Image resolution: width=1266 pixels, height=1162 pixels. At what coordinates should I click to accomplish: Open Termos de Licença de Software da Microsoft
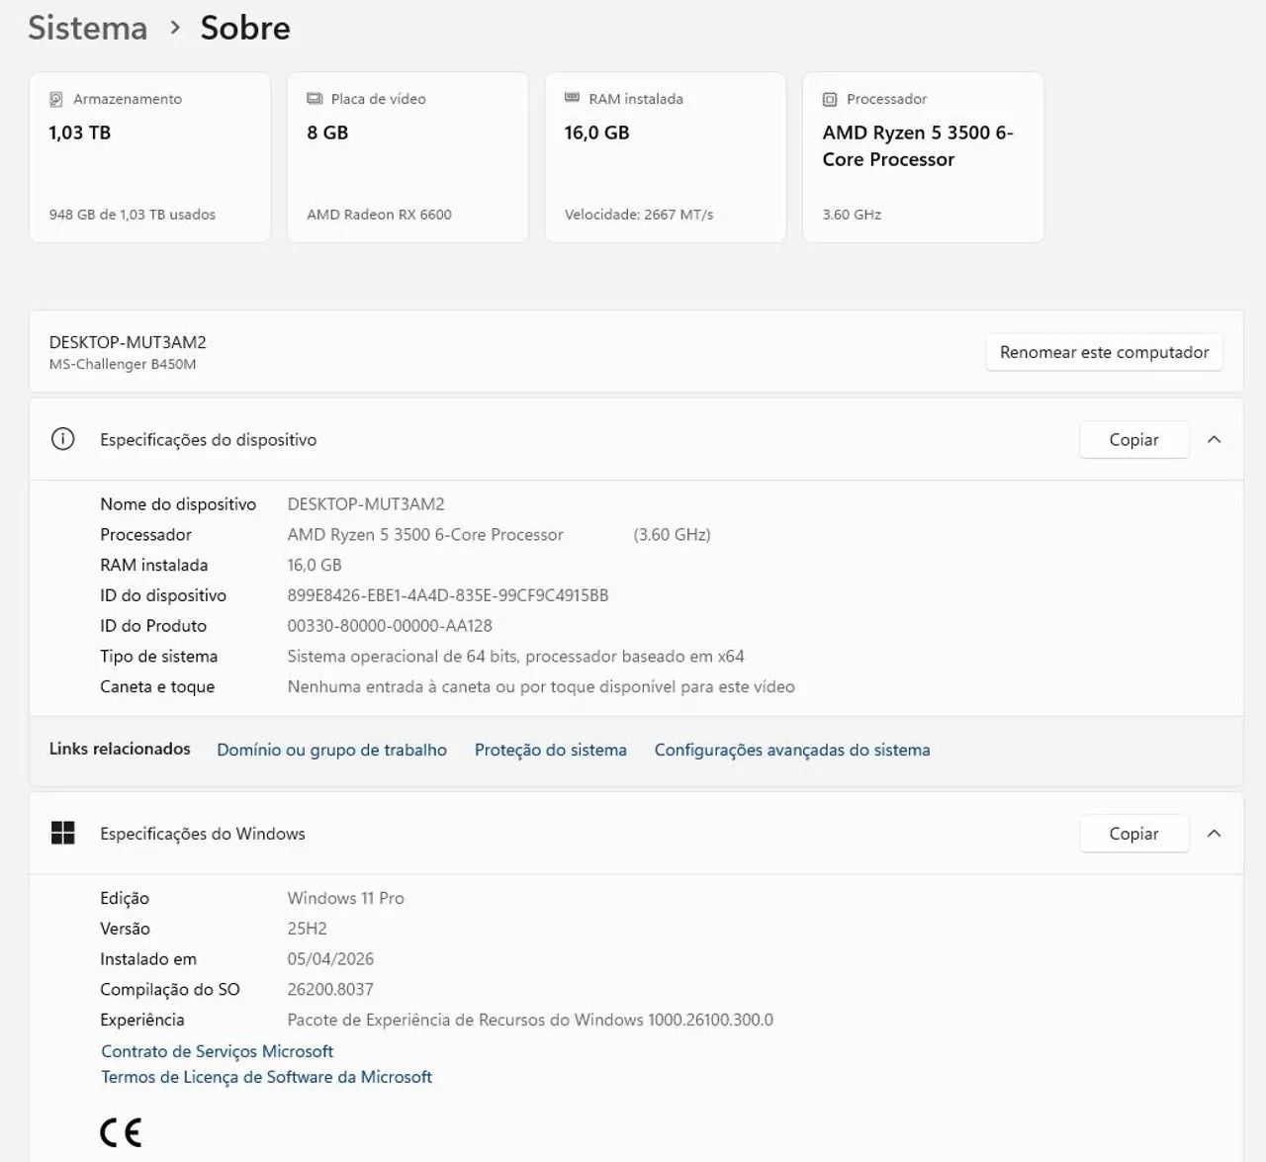(267, 1077)
